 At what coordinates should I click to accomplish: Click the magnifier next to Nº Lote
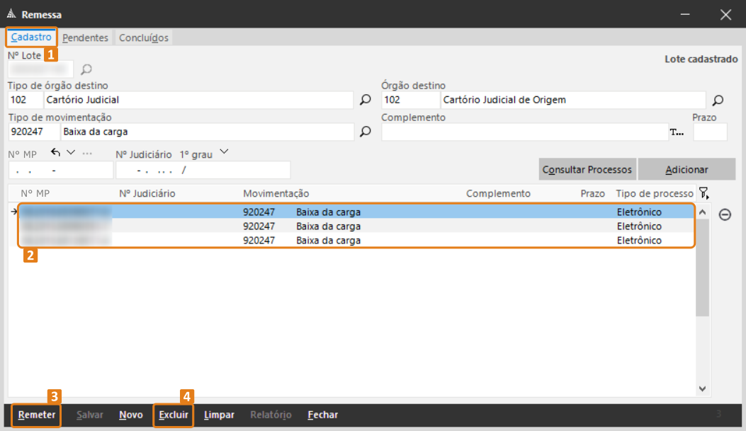86,69
